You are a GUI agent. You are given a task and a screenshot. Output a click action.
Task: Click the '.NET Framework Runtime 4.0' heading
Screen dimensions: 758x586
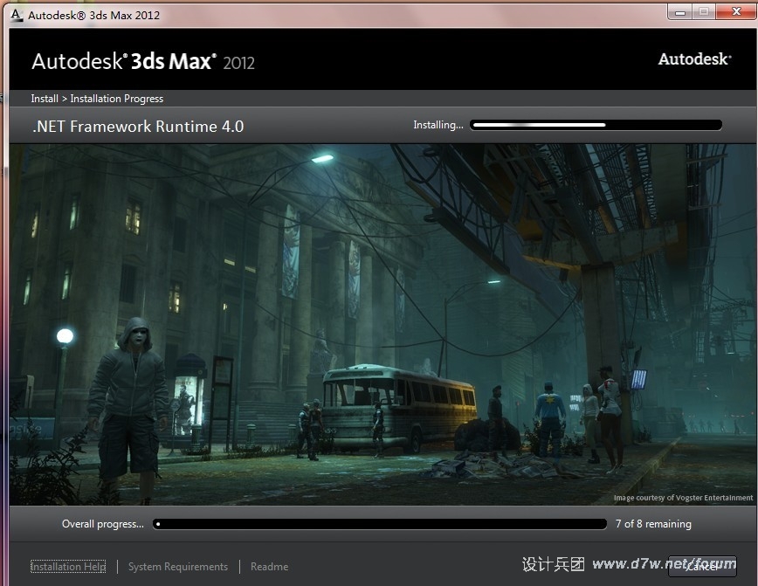click(138, 127)
